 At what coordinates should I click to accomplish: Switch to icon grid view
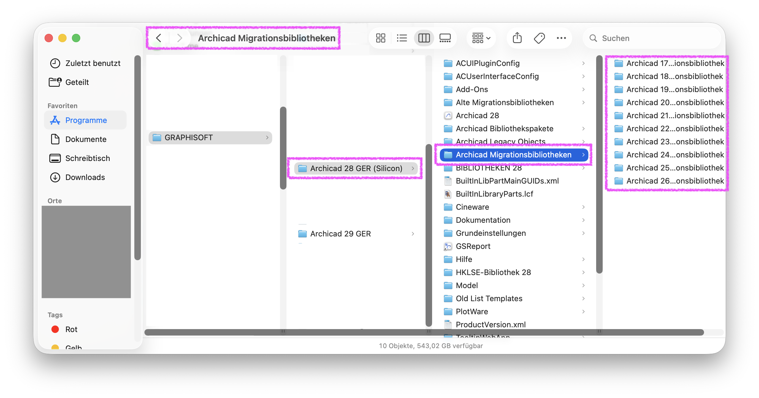[381, 38]
